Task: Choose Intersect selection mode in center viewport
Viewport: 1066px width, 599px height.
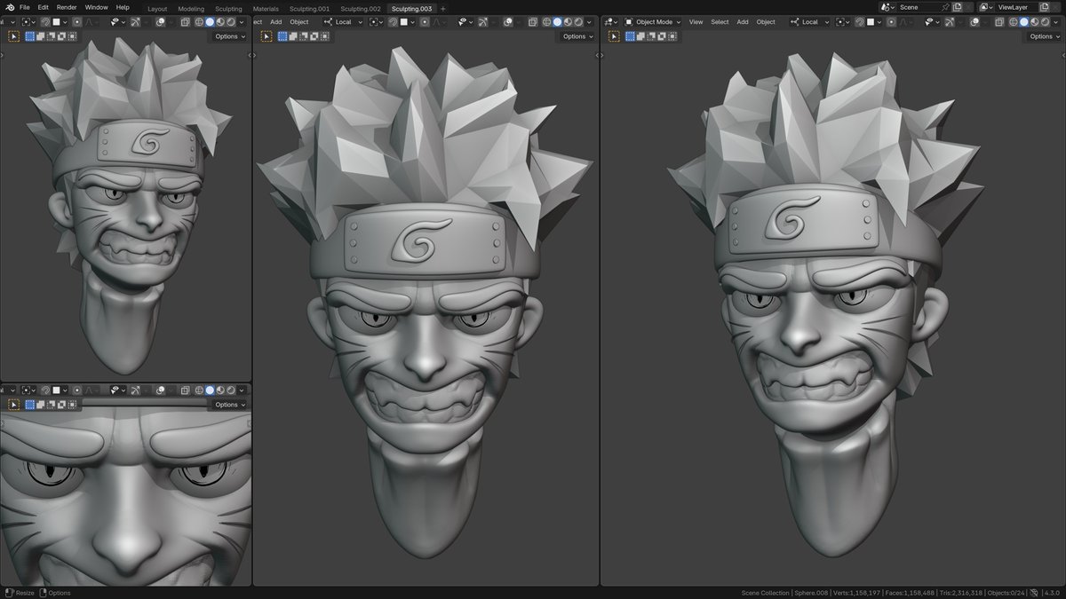Action: tap(325, 36)
